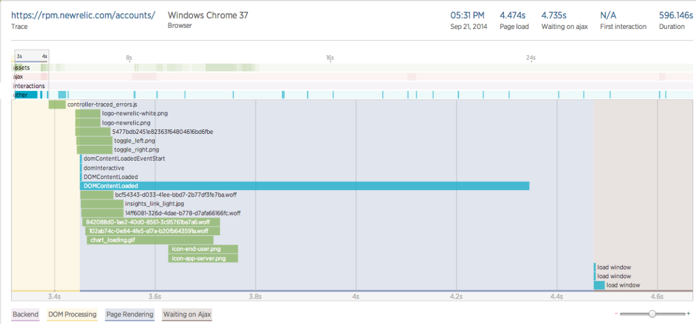Select the icon-end-user.png asset bar
This screenshot has width=696, height=324.
(x=203, y=249)
